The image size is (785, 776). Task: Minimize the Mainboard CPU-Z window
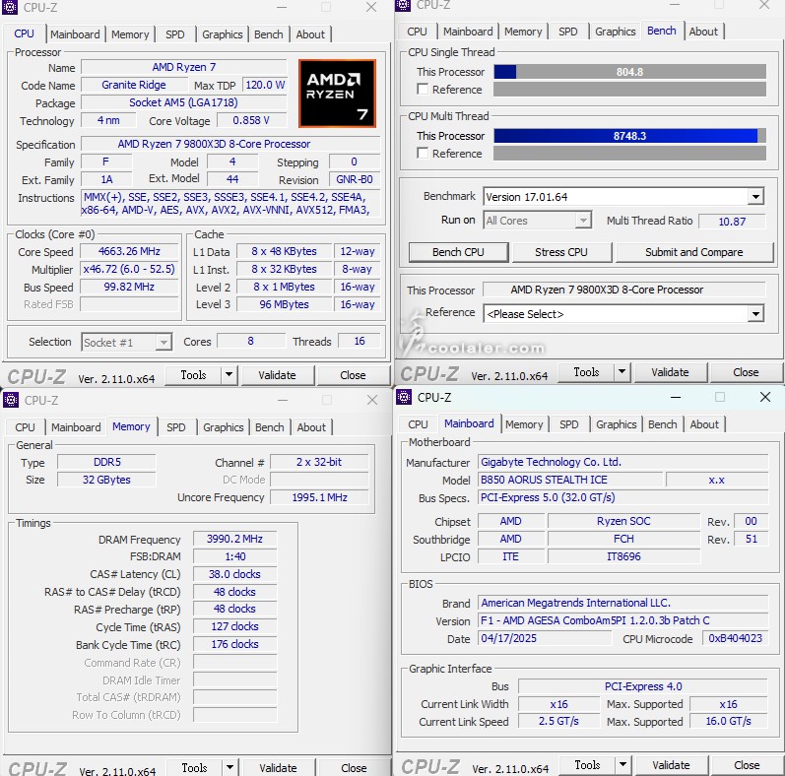[x=676, y=397]
